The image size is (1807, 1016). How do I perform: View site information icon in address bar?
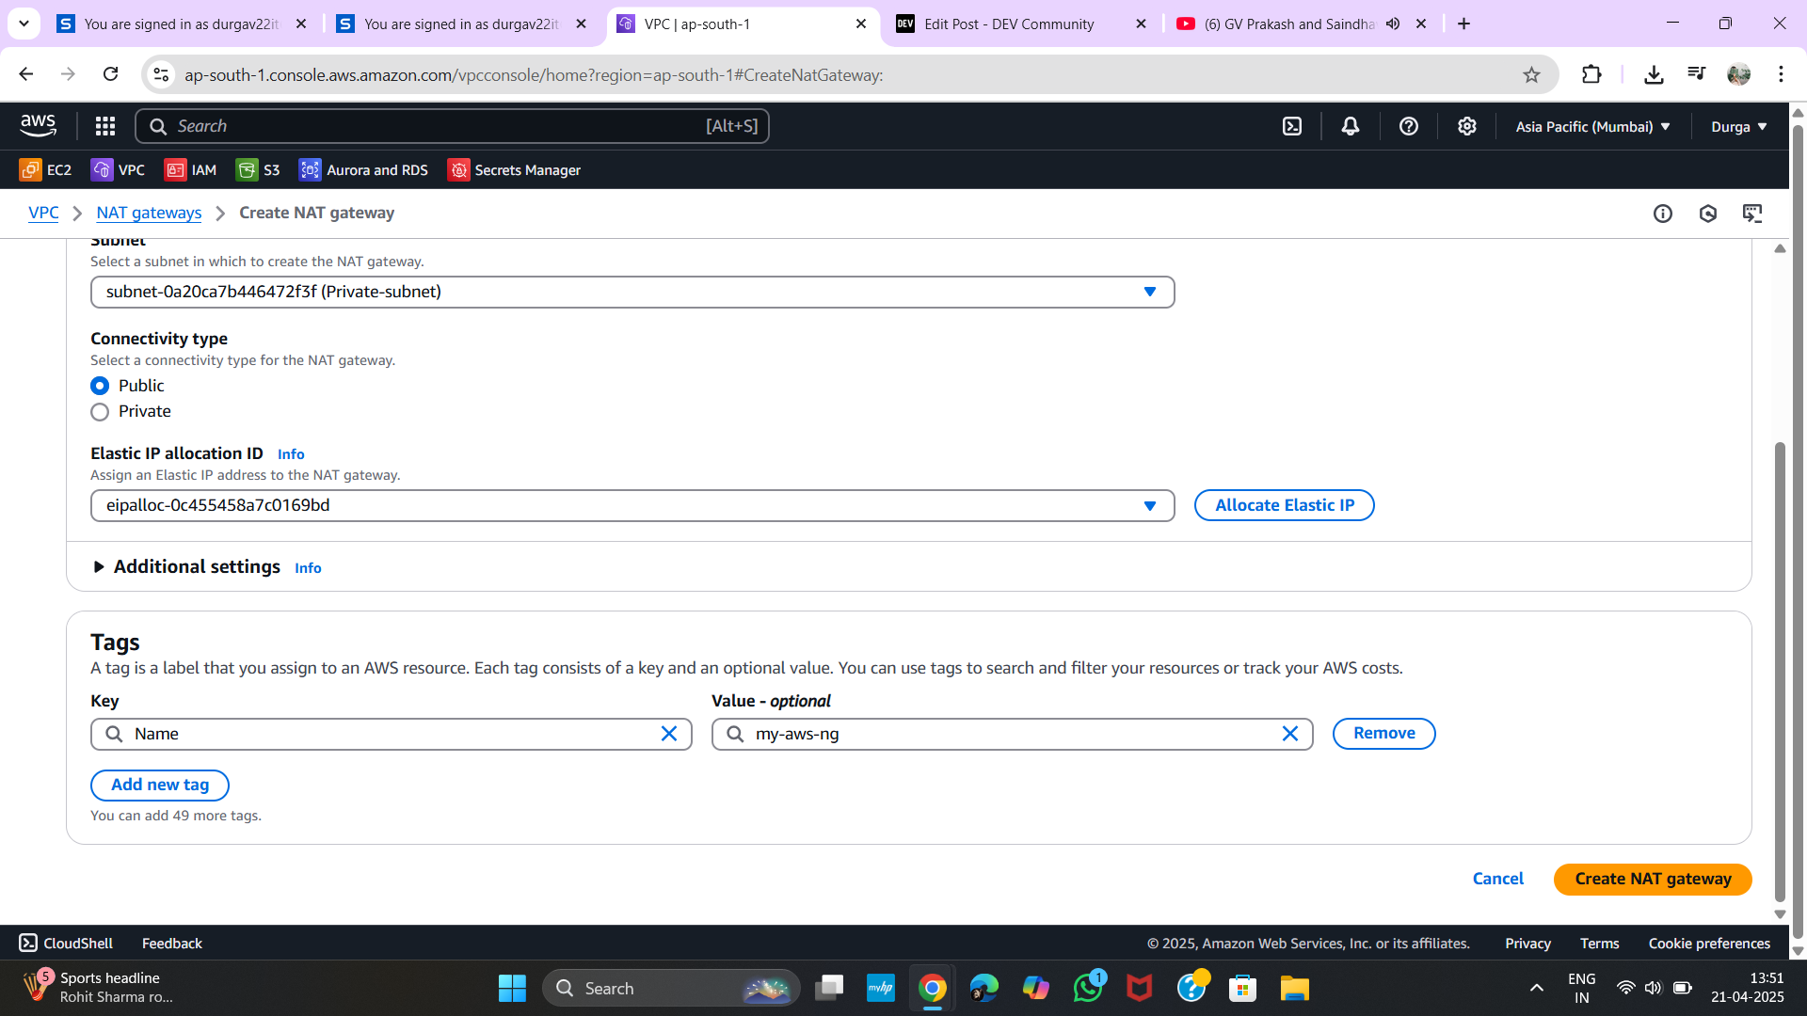pyautogui.click(x=161, y=75)
